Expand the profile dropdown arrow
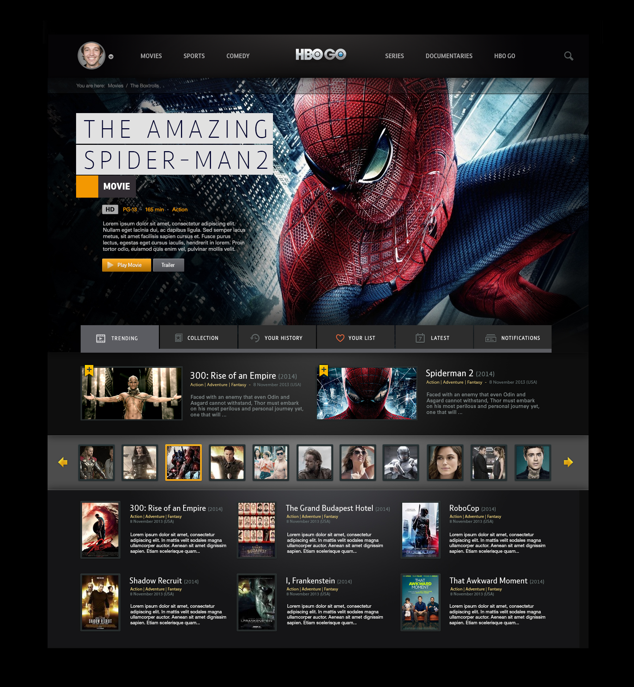Screen dimensions: 634x687 tap(111, 57)
